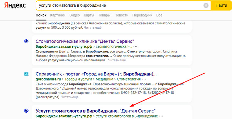Click Читать ещё after 'навигационной имплантации'
Screen dimensions: 232x119
coord(117,60)
